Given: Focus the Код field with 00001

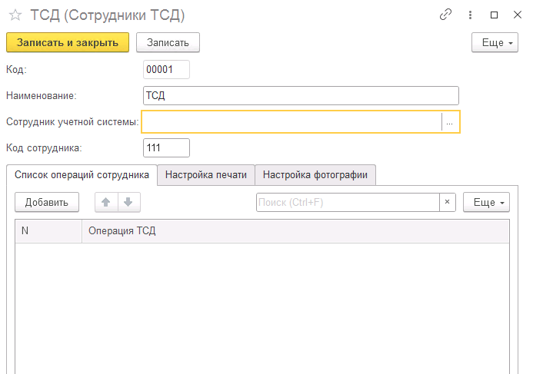Looking at the screenshot, I should point(166,70).
